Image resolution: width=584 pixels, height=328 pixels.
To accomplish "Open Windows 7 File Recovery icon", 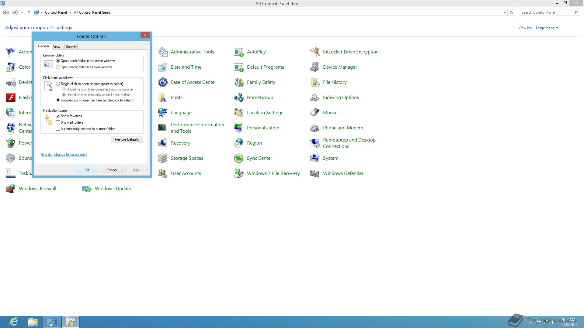I will [239, 173].
